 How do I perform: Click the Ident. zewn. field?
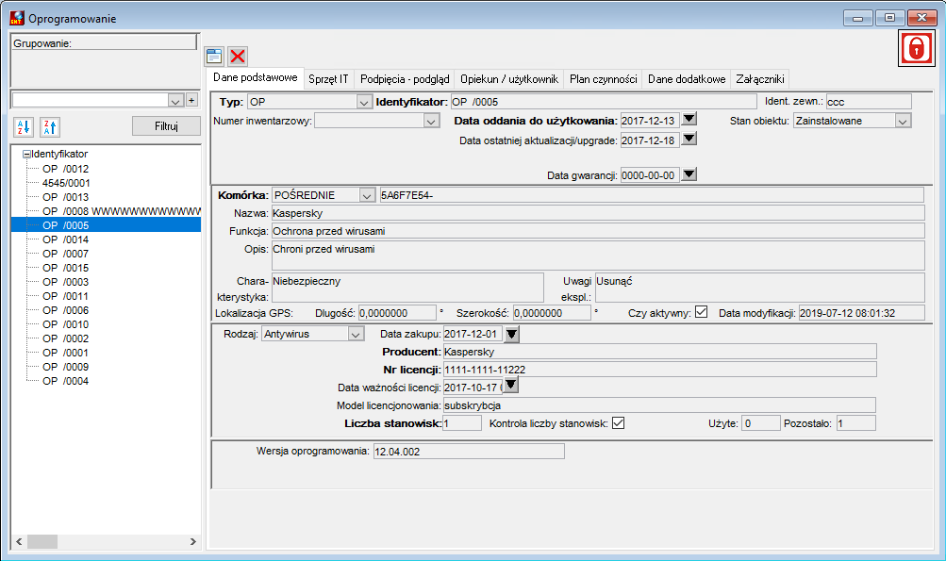pyautogui.click(x=869, y=102)
